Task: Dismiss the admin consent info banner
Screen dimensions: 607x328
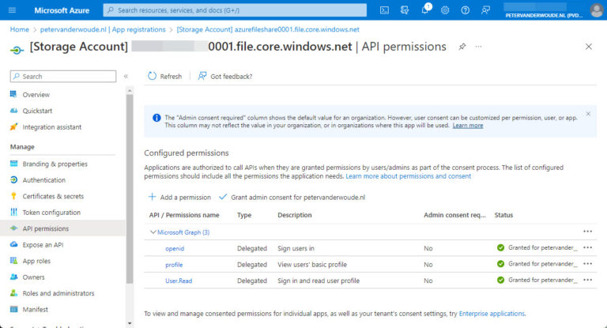Action: [x=587, y=114]
